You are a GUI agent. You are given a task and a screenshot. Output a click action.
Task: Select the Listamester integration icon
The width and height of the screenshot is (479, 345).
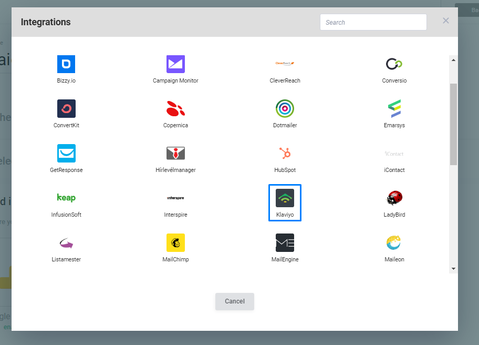tap(66, 243)
